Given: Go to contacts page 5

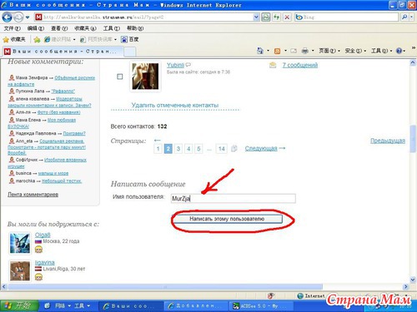Looking at the screenshot, I should click(x=198, y=149).
